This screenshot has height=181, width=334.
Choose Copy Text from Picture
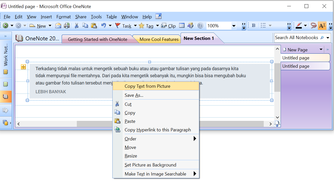tap(156, 86)
